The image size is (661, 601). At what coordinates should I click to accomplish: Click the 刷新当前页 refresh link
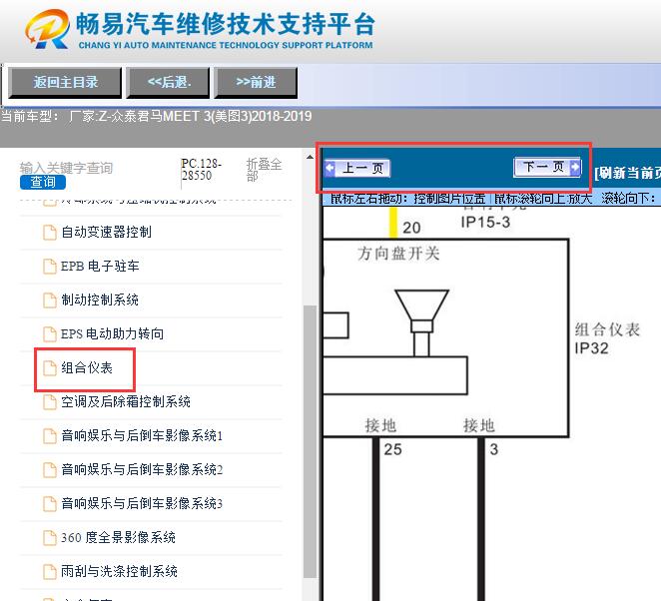point(627,173)
